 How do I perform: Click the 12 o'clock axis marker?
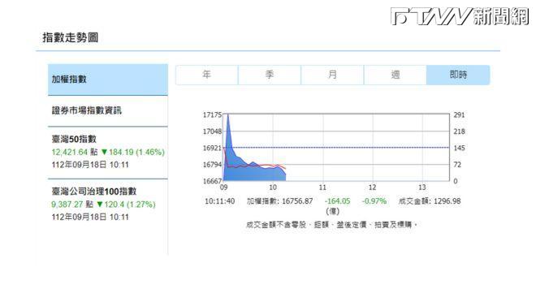372,187
